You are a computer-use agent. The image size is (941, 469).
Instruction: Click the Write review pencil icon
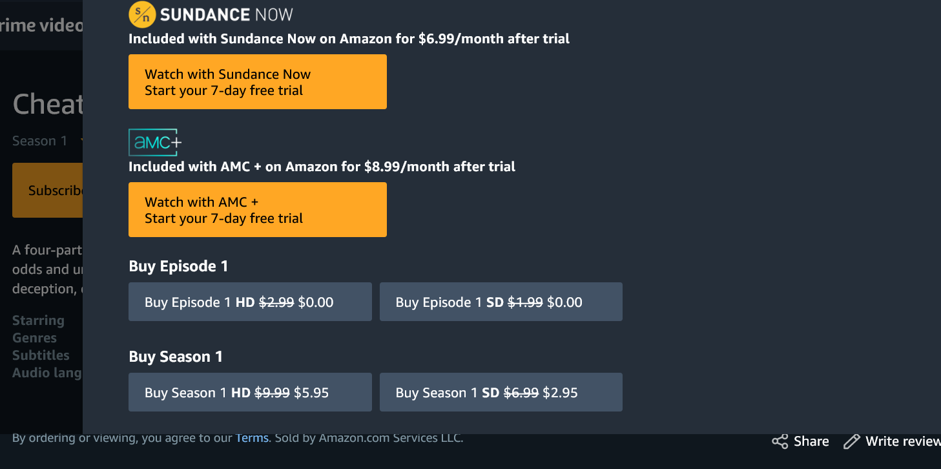click(x=852, y=442)
